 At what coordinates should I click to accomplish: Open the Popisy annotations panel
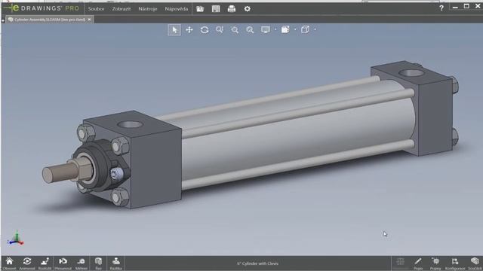point(435,263)
